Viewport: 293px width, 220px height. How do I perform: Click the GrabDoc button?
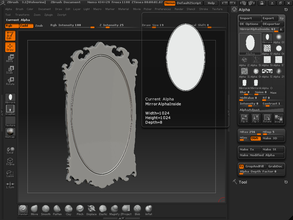(275, 166)
